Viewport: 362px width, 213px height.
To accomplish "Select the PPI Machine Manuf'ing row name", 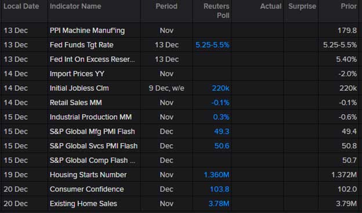I will click(x=87, y=31).
